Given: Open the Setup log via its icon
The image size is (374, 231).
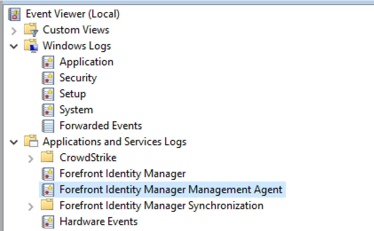Looking at the screenshot, I should tap(48, 94).
